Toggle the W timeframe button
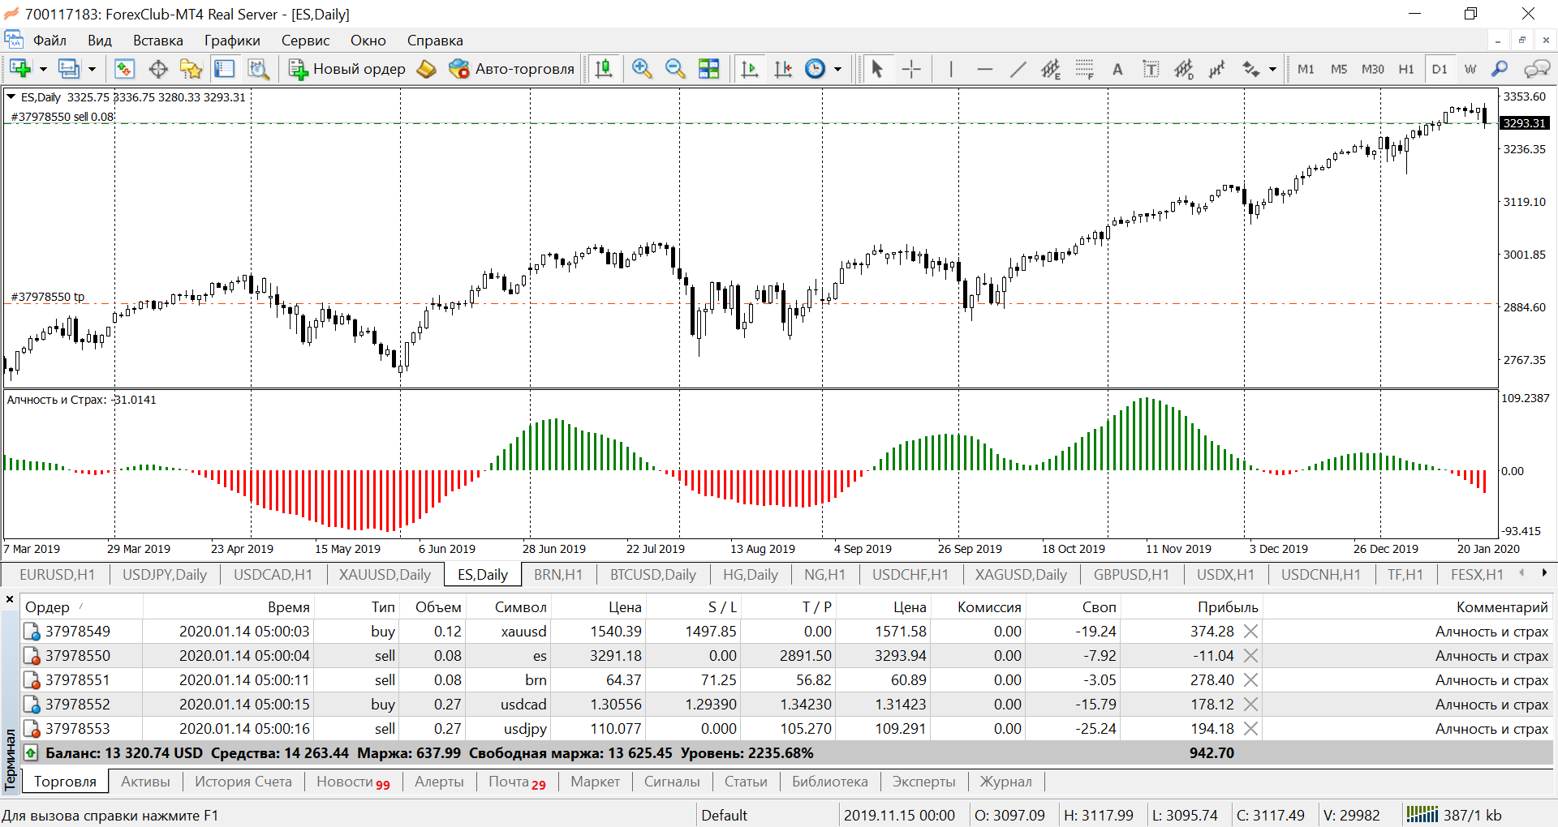The height and width of the screenshot is (827, 1558). click(1470, 69)
